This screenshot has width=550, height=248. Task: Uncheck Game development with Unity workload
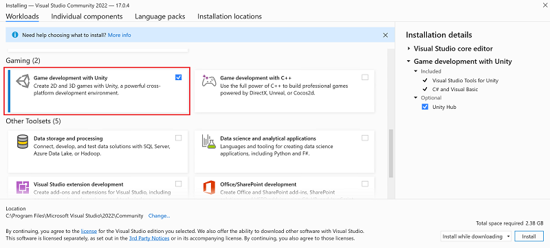click(179, 77)
